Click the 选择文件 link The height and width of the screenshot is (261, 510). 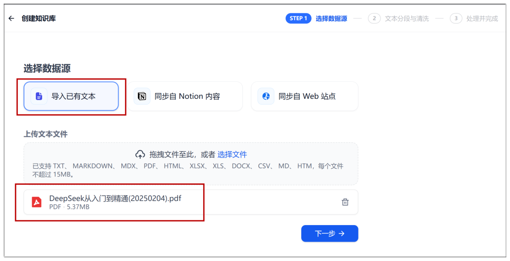[232, 155]
